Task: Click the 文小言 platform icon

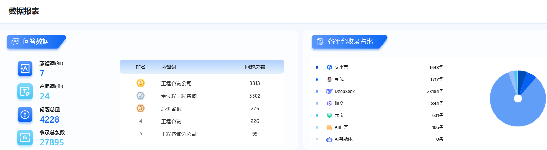Action: (x=329, y=67)
